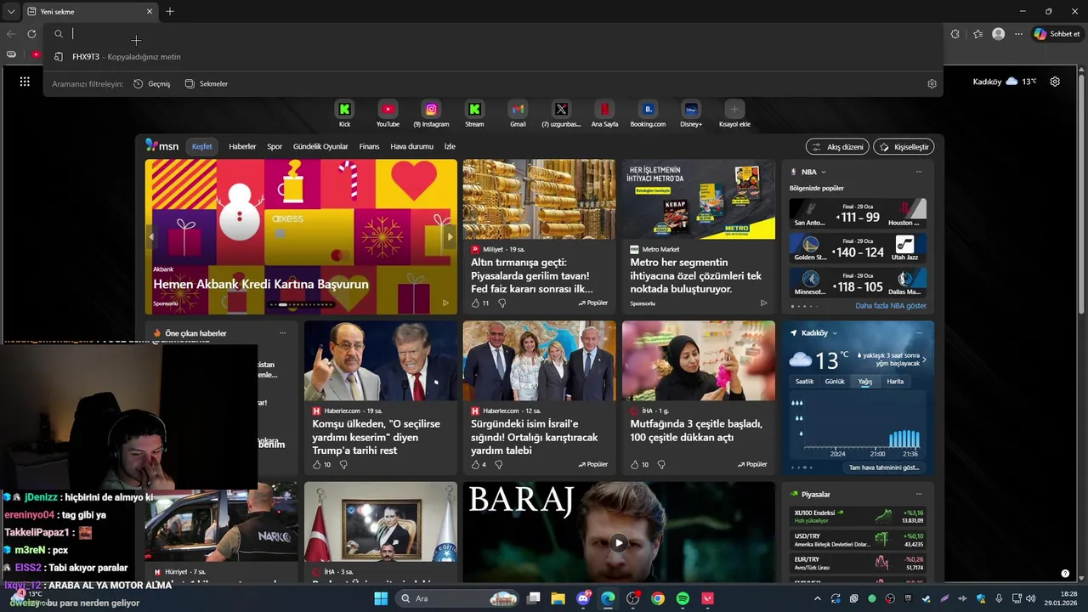Expand the Kadıköy location dropdown in weather card
1088x612 pixels.
click(835, 333)
